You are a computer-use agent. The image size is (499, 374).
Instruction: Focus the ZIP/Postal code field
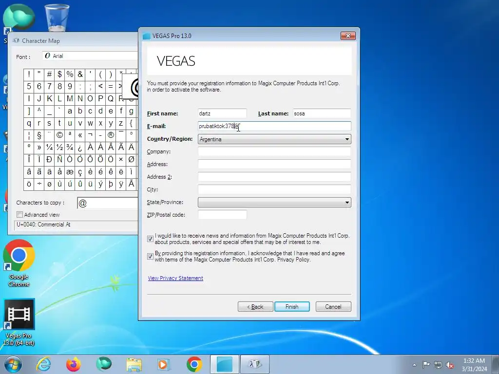pyautogui.click(x=222, y=215)
